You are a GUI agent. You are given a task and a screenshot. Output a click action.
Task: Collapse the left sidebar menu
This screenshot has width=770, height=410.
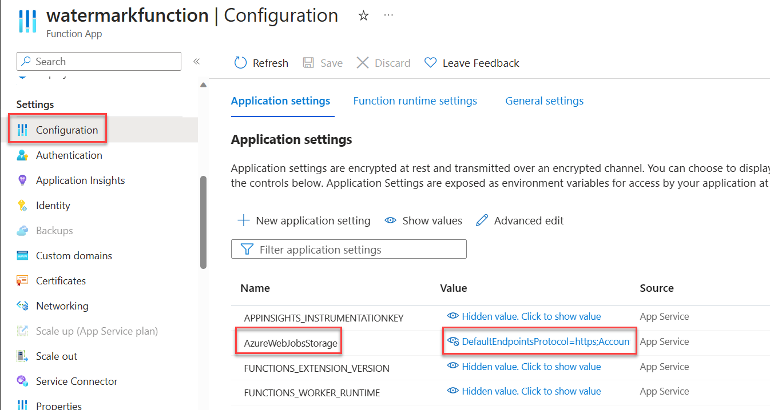[196, 61]
